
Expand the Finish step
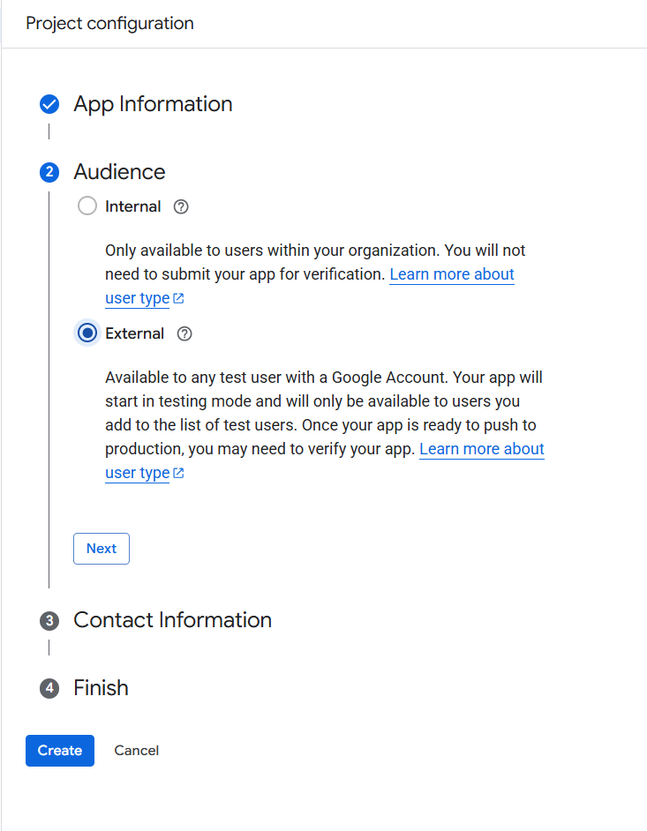coord(101,688)
